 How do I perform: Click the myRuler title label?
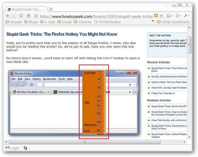point(90,73)
